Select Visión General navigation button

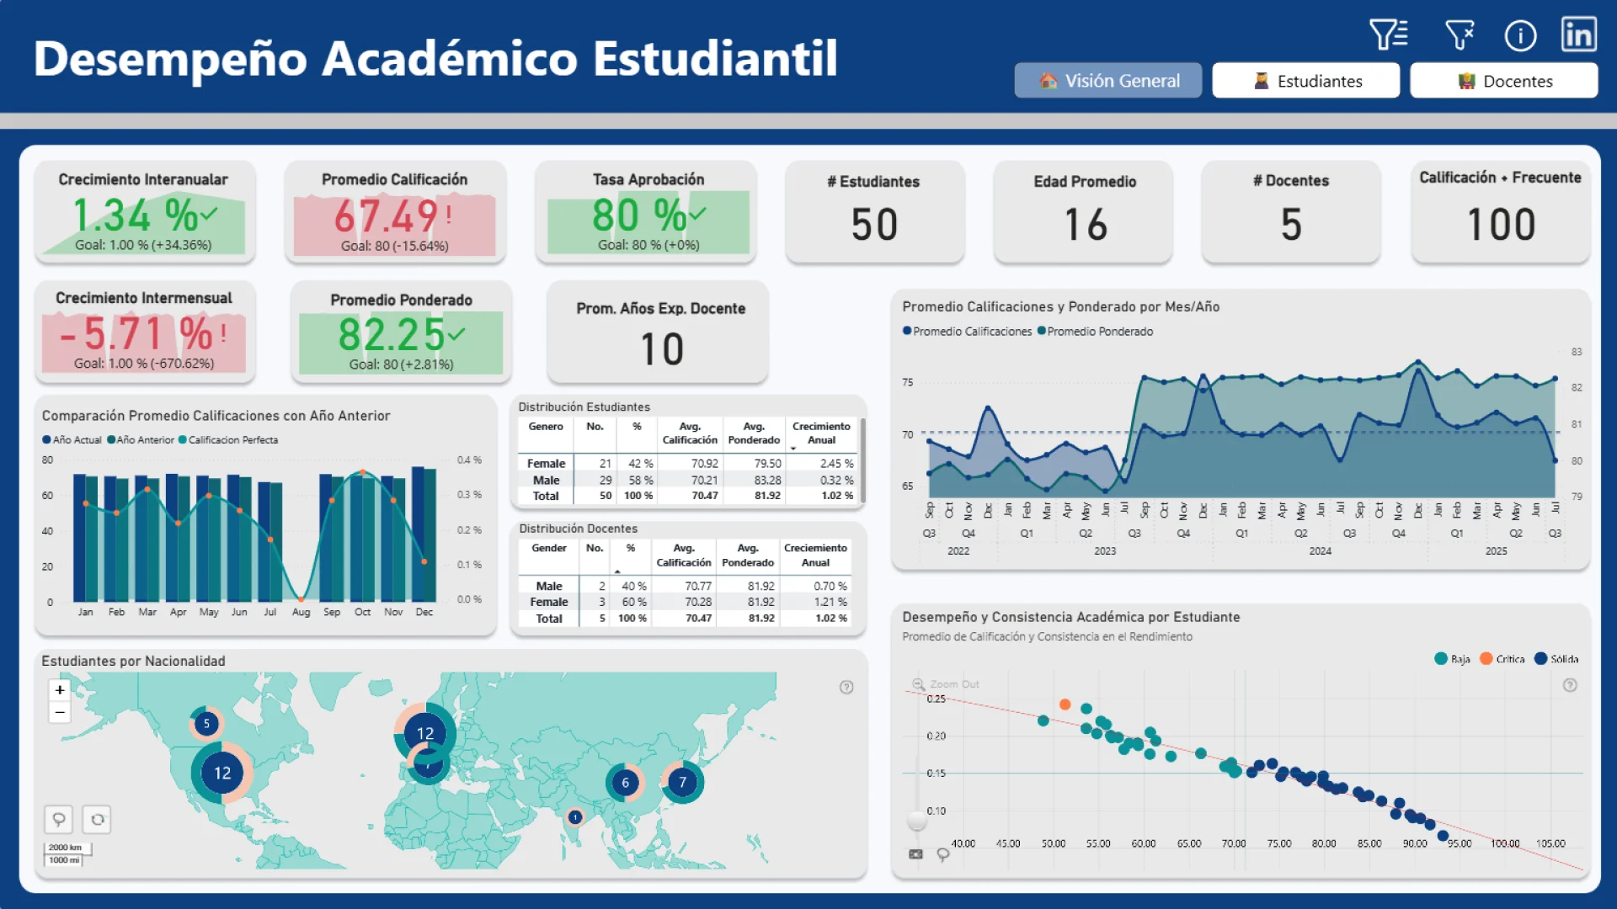(1107, 81)
